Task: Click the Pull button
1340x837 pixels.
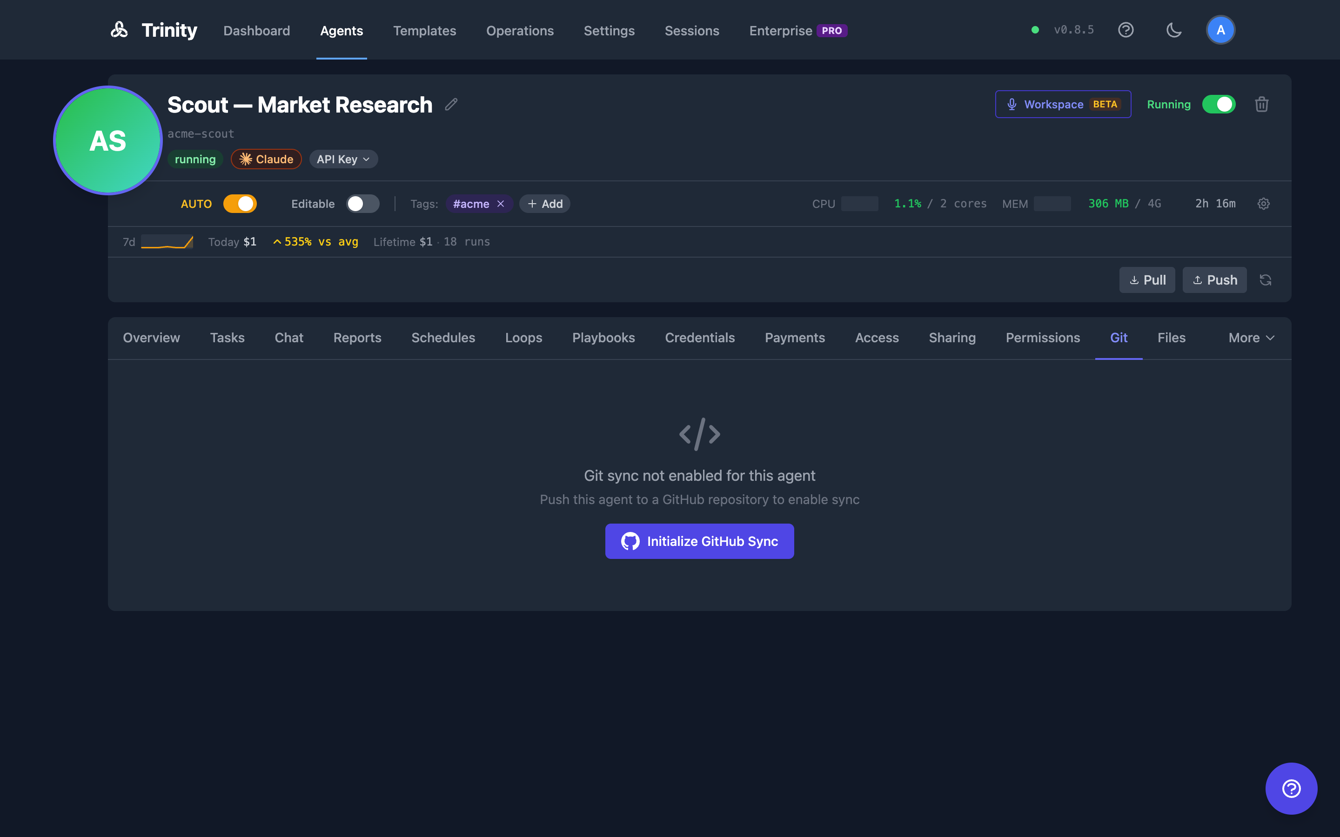Action: (x=1147, y=280)
